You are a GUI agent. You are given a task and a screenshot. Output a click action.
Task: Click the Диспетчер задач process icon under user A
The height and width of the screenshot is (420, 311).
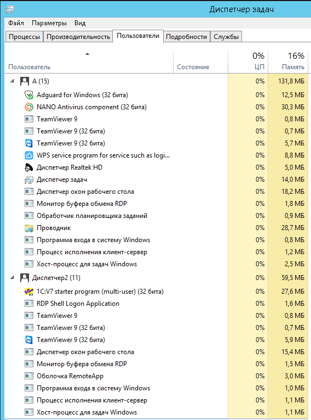[29, 180]
